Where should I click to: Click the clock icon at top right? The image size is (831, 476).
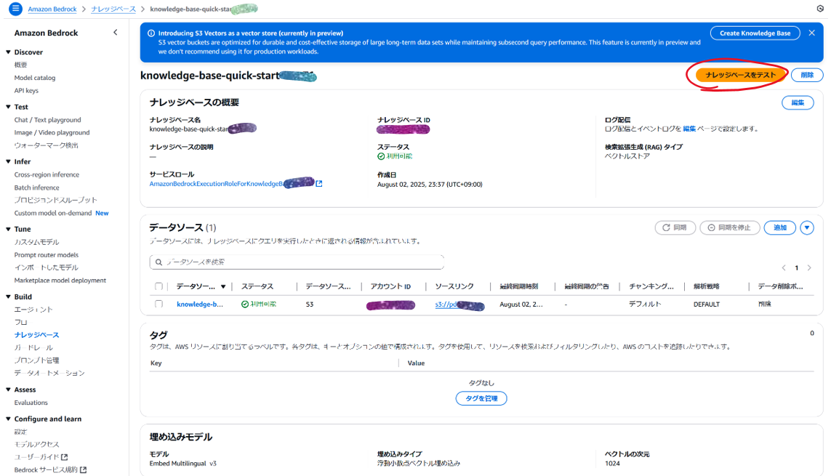[820, 9]
